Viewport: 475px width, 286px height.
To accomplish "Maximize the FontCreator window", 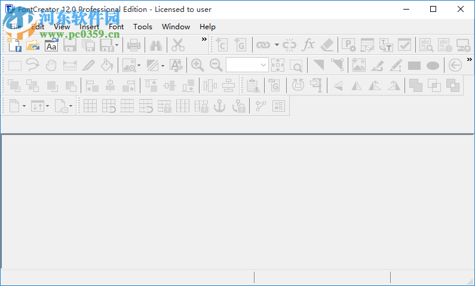I will coord(433,9).
